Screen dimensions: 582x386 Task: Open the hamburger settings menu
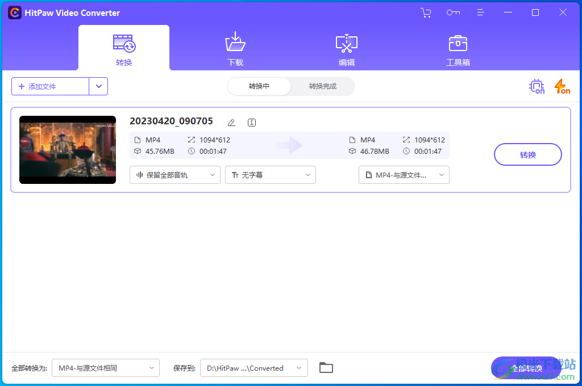pyautogui.click(x=480, y=12)
